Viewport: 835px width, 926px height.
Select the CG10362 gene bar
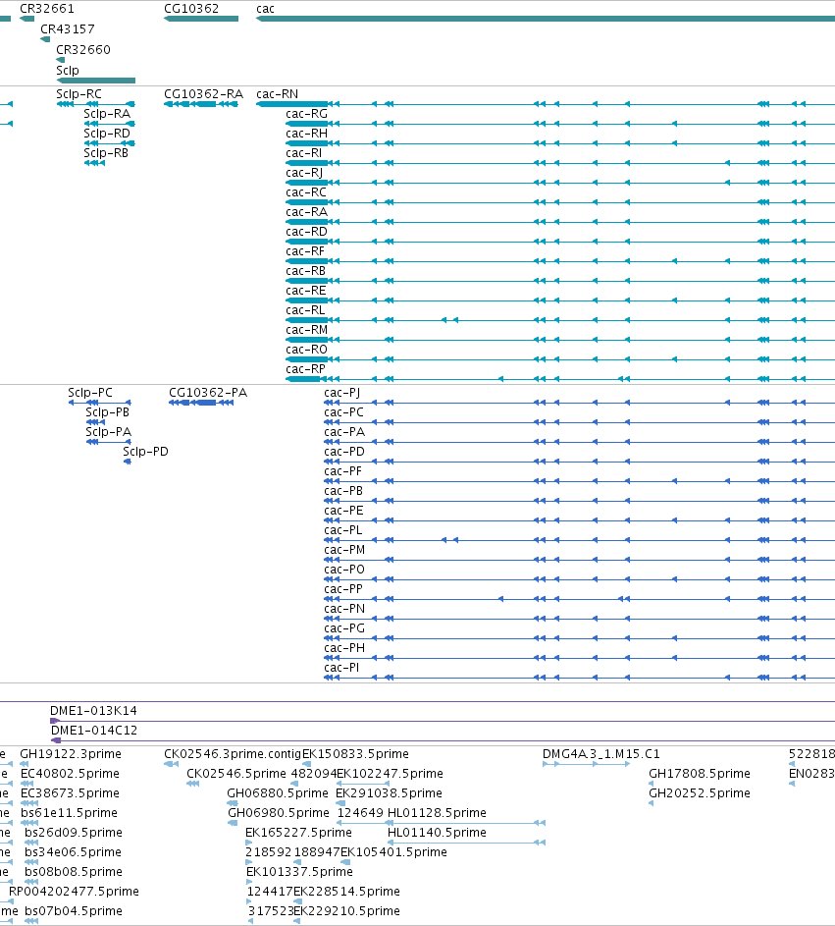pyautogui.click(x=201, y=19)
